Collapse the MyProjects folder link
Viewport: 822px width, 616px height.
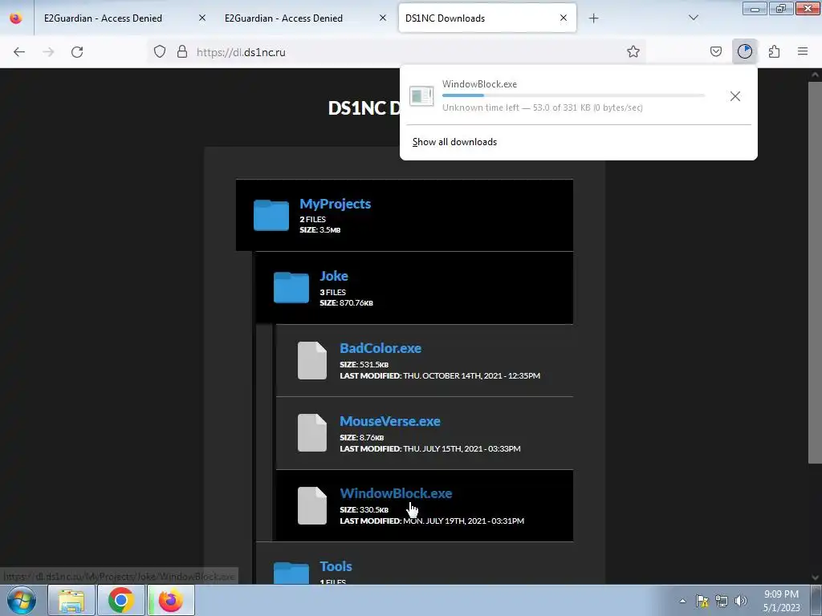(x=335, y=204)
